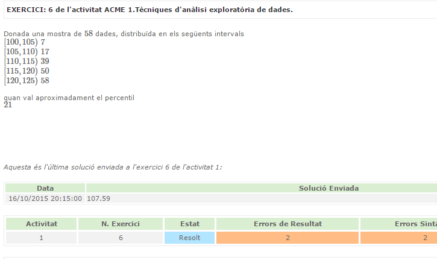Click the exercise title heading text
Image resolution: width=437 pixels, height=260 pixels.
[x=149, y=10]
